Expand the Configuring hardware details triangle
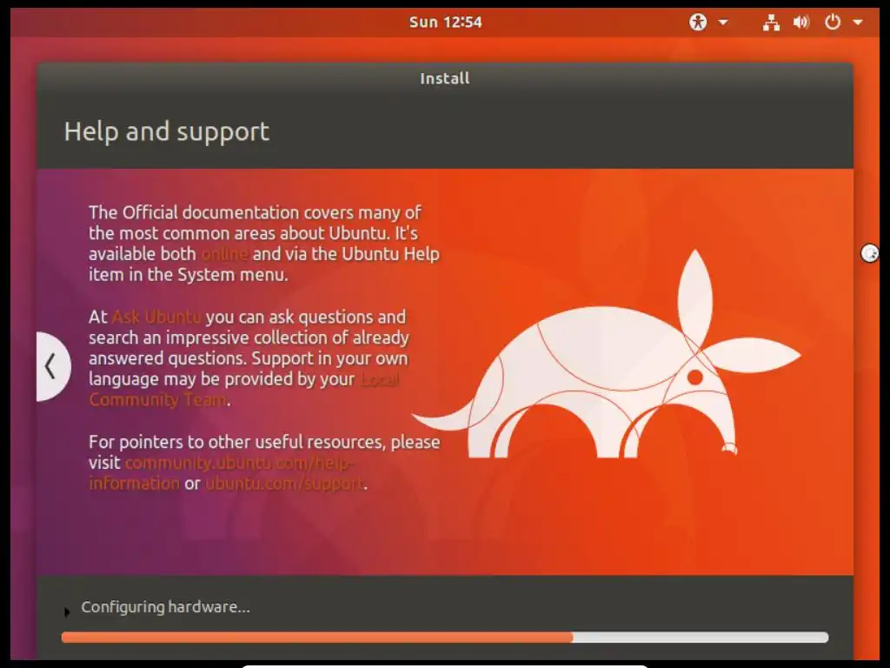Screen dimensions: 890x668 [x=67, y=611]
